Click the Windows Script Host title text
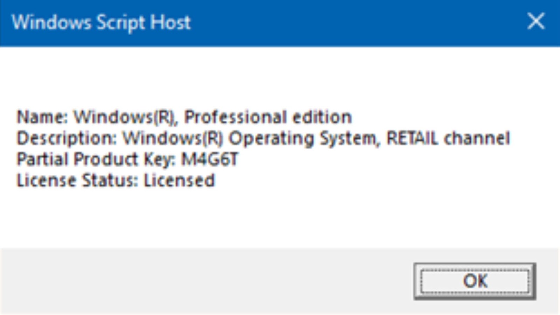The width and height of the screenshot is (560, 315). point(101,23)
